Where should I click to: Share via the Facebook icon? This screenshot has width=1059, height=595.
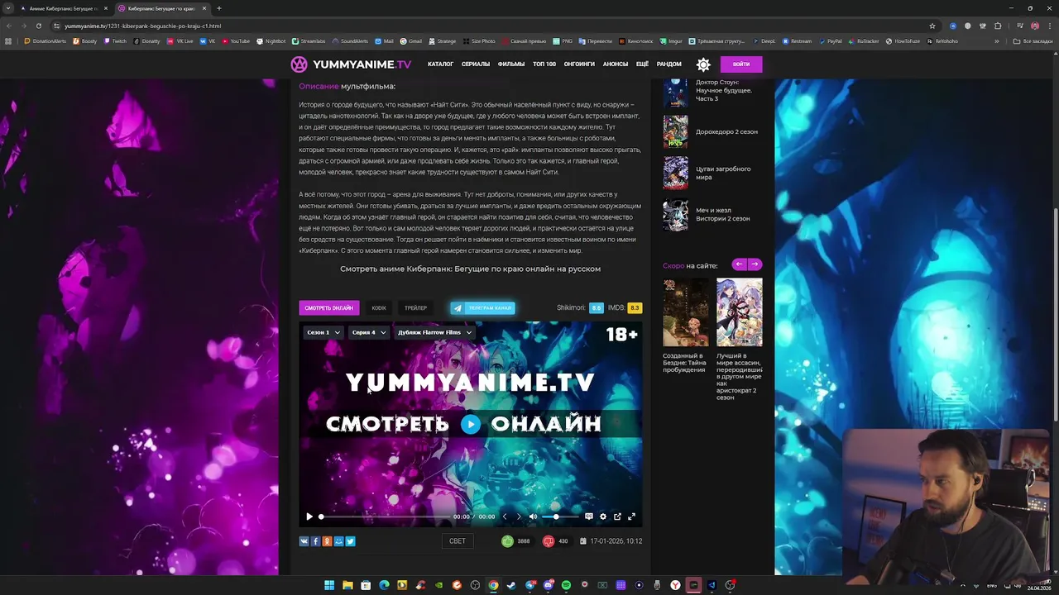315,541
